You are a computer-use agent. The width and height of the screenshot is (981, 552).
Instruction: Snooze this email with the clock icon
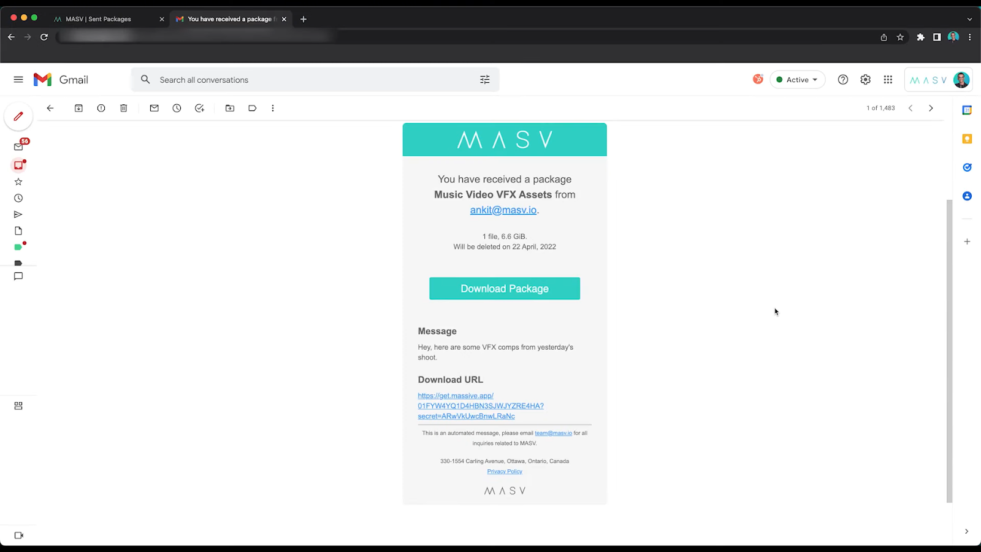coord(177,108)
